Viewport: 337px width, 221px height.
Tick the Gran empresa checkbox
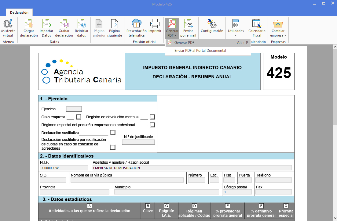[79, 117]
